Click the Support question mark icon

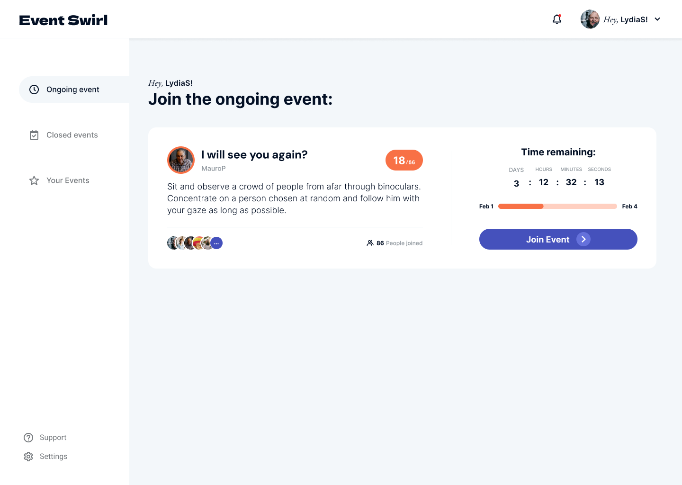coord(28,438)
